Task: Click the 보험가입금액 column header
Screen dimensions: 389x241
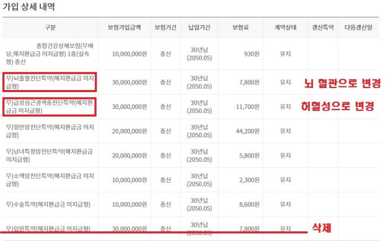Action: 124,27
